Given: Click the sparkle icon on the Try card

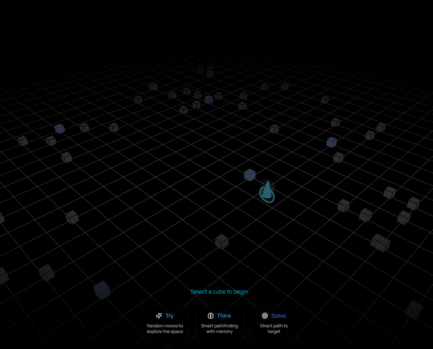Looking at the screenshot, I should coord(159,316).
